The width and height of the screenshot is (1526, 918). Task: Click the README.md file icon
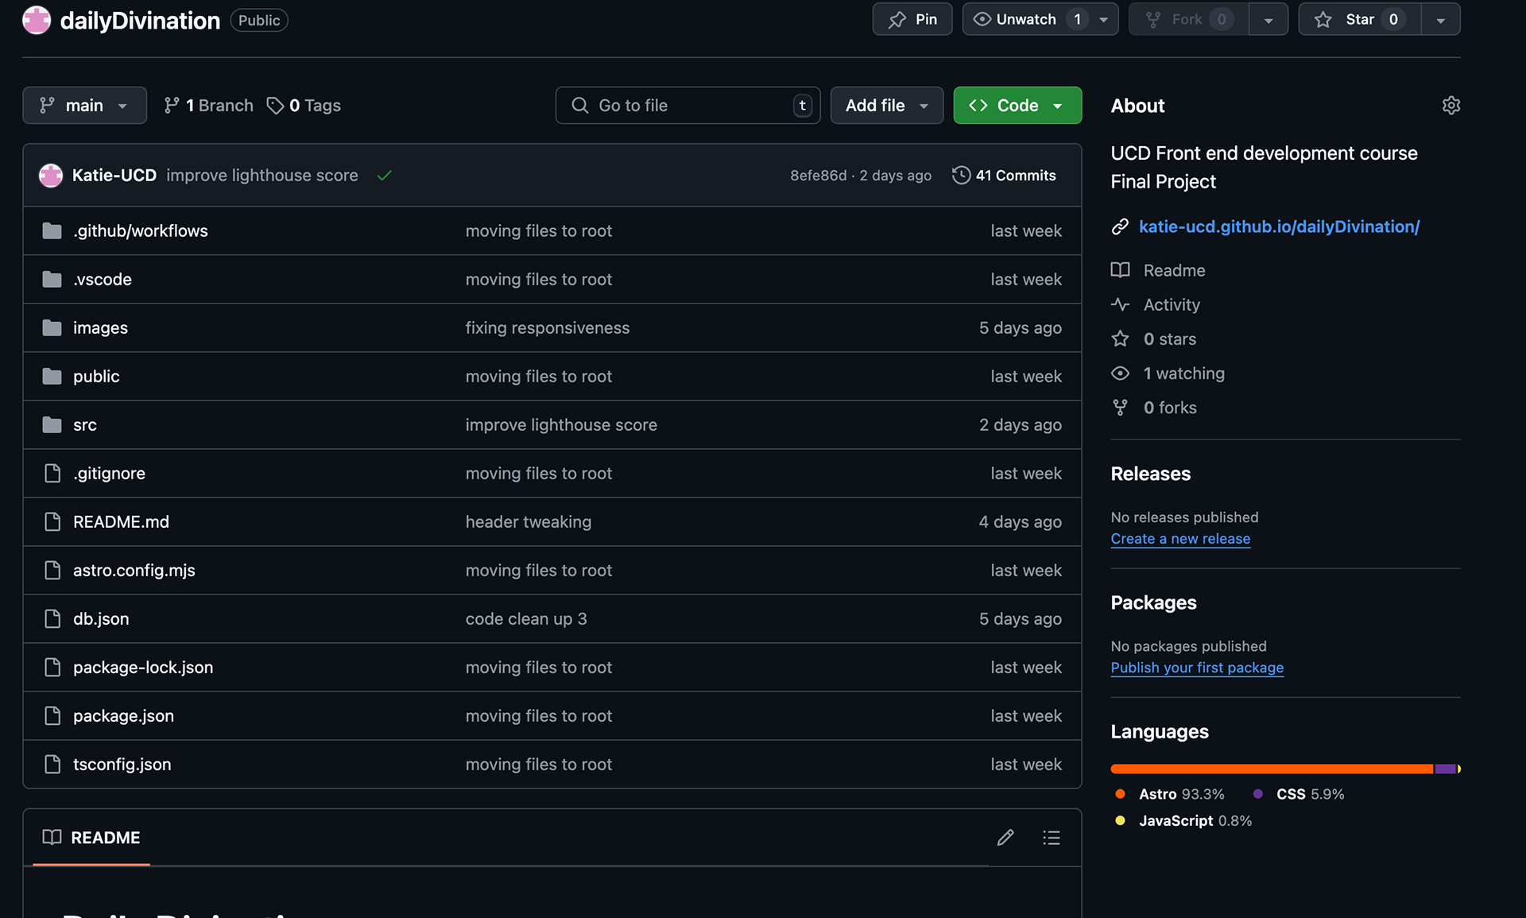[x=52, y=522]
